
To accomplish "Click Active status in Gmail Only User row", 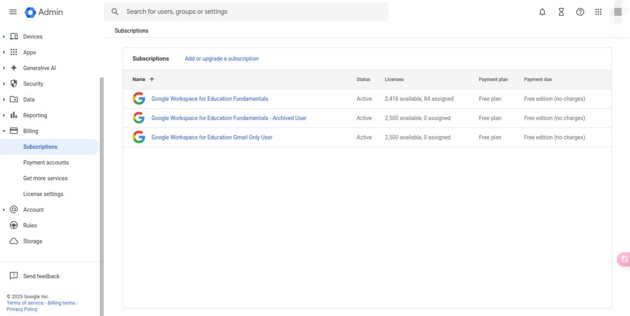I will pos(364,137).
